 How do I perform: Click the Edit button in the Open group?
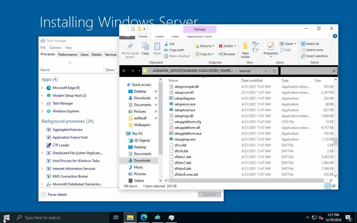click(285, 50)
